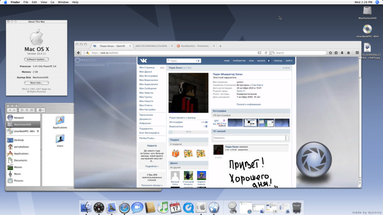Click the music play button in VK header
Viewport: 383px width, 215px height.
pos(269,61)
